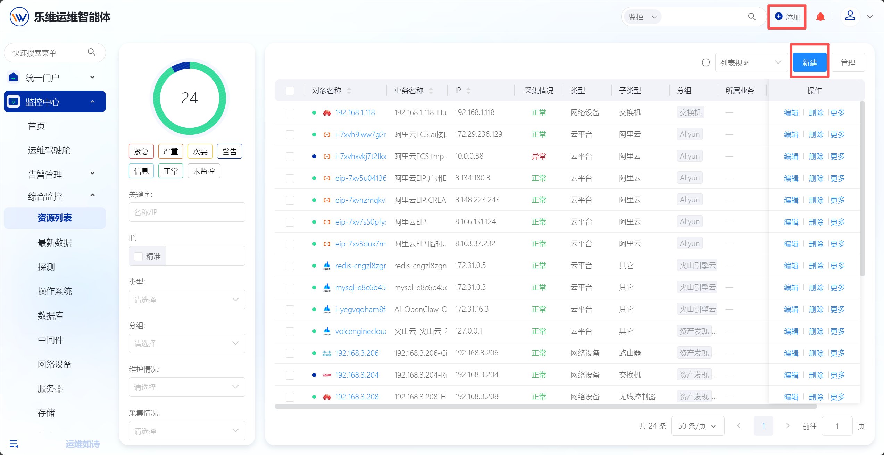884x455 pixels.
Task: Filter by the 正常 status tag
Action: (x=170, y=171)
